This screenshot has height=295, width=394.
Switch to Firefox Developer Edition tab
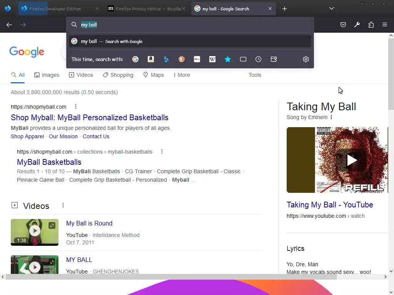55,9
